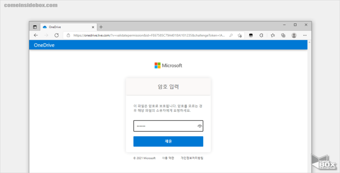Open a new tab with plus button
The image size is (340, 173).
(x=101, y=27)
